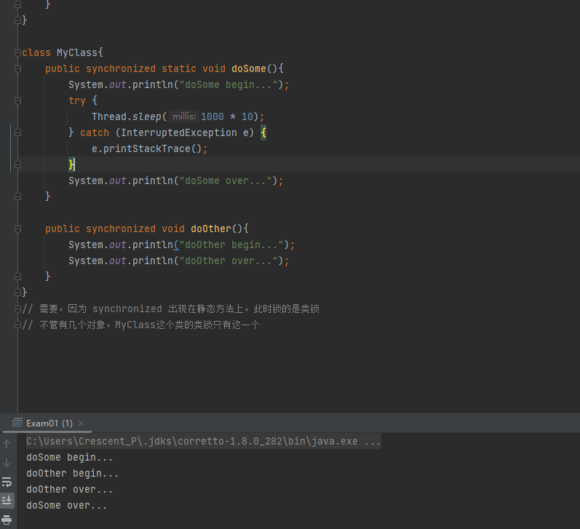The image size is (580, 529).
Task: Toggle scroll to end of console
Action: tap(7, 500)
